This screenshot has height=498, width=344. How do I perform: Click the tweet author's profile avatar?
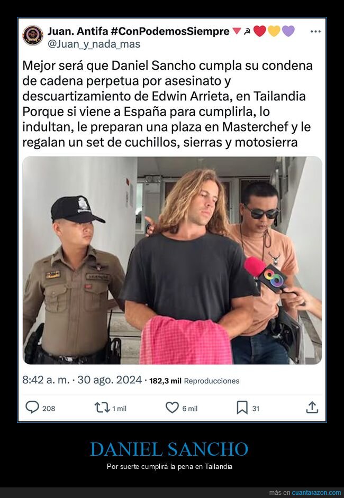(33, 35)
